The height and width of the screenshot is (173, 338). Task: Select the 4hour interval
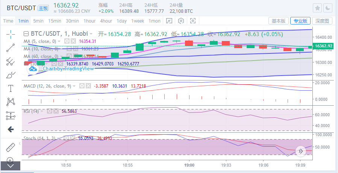pyautogui.click(x=106, y=21)
